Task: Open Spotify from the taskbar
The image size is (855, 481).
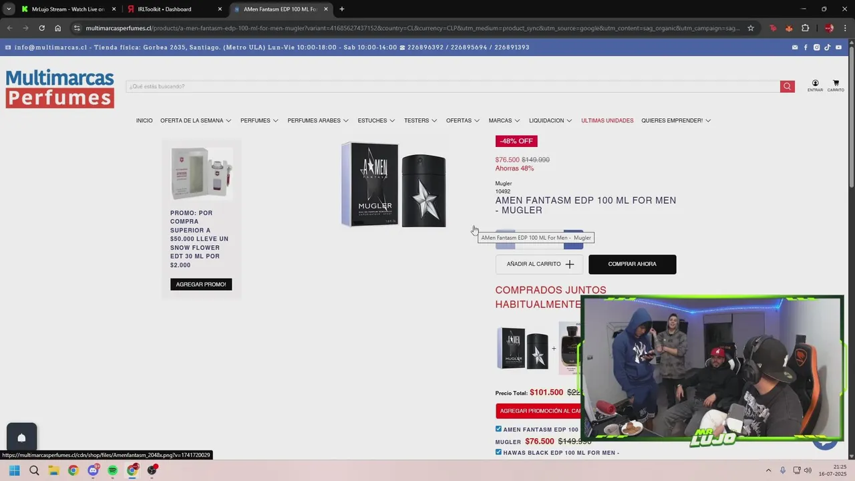Action: click(x=112, y=470)
